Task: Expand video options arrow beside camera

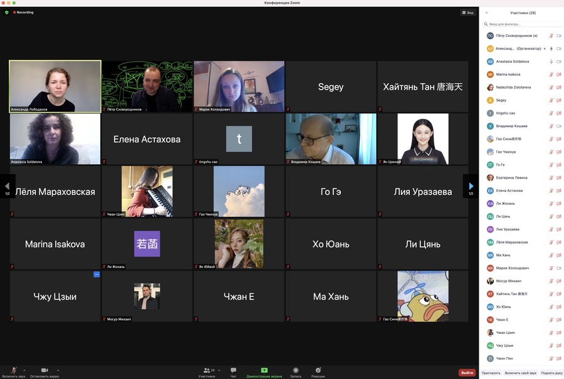Action: pos(58,370)
